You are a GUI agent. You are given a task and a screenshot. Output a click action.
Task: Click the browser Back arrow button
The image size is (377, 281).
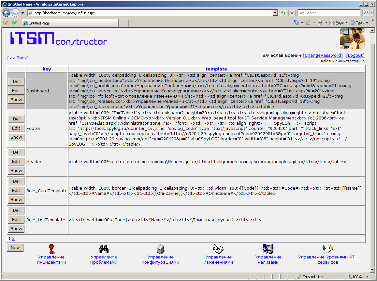6,13
